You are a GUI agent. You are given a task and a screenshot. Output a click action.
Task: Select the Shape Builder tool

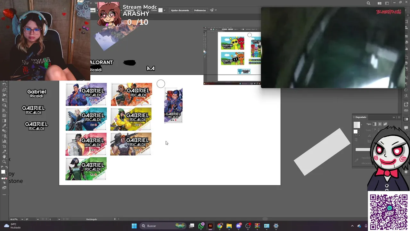pos(4,105)
